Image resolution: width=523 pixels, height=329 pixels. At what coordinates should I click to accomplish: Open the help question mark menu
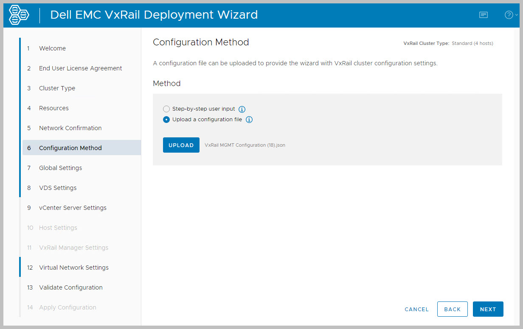pos(509,15)
